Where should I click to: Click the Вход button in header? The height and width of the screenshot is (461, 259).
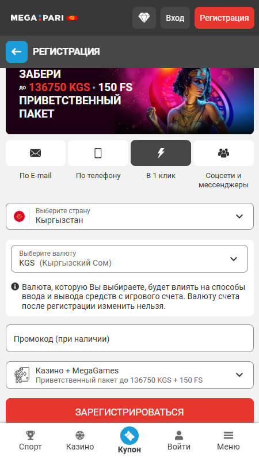pos(175,18)
